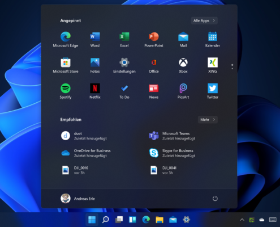280x227 pixels.
Task: Start PowerPoint from pinned apps
Action: pos(154,40)
